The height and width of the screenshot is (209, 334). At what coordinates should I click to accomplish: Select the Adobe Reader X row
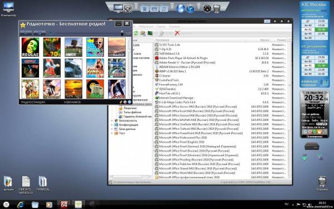(220, 62)
